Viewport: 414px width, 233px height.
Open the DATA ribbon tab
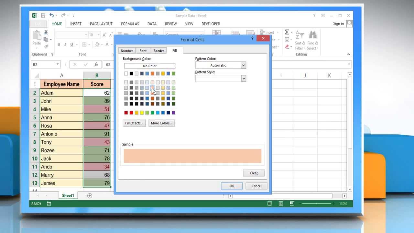click(x=152, y=24)
